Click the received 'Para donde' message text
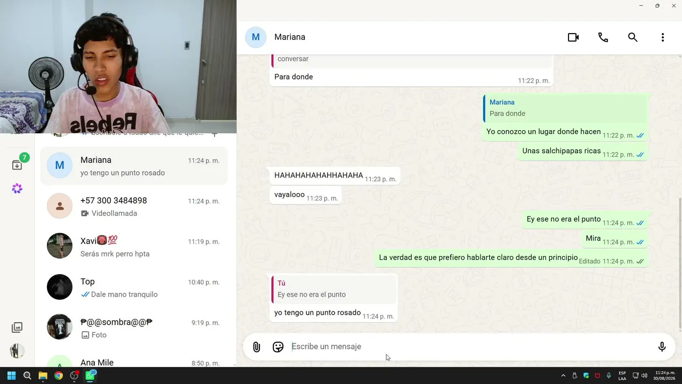The image size is (682, 384). click(294, 77)
